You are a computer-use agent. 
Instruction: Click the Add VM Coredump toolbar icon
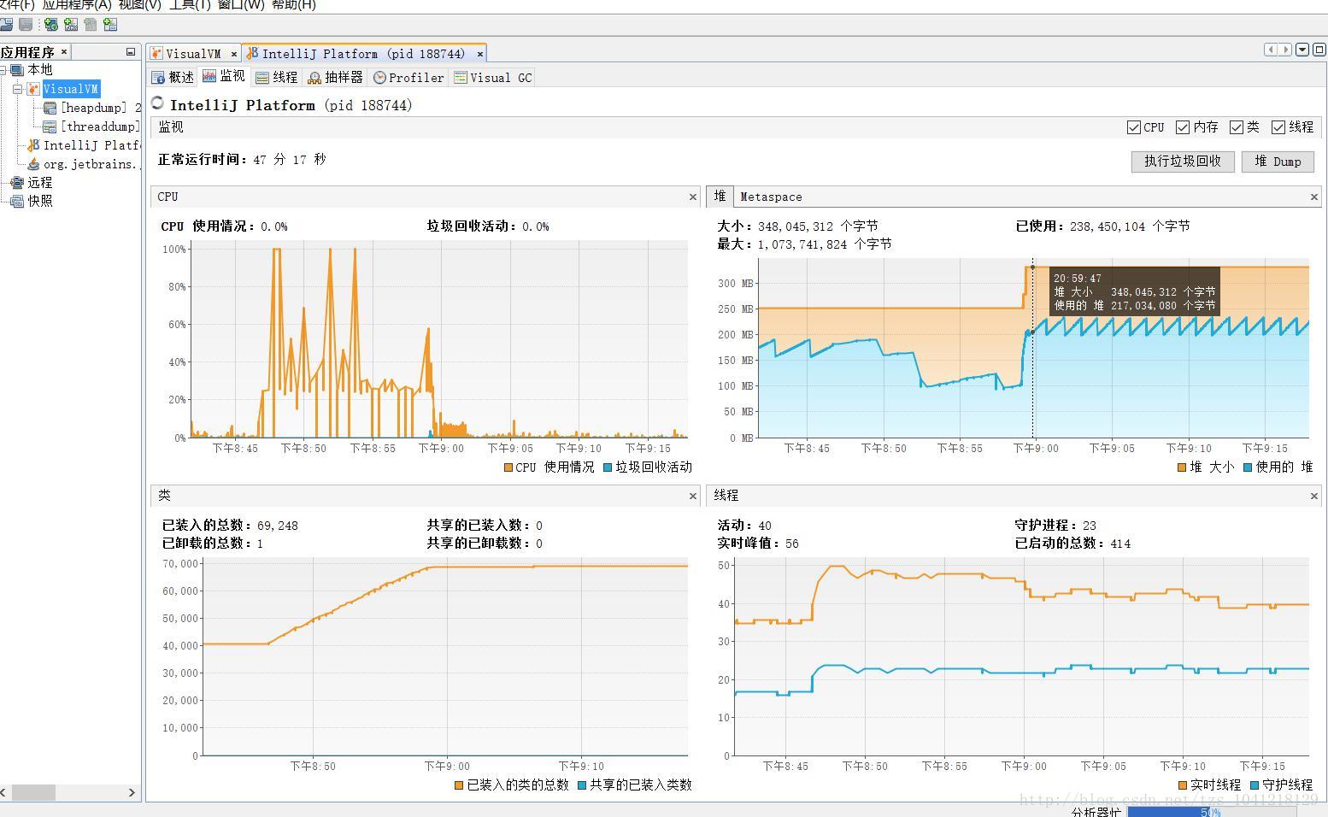point(90,25)
